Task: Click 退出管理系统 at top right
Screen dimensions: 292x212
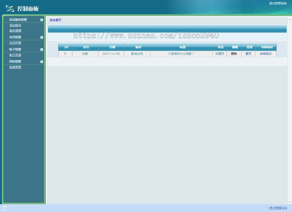Action: 278,3
